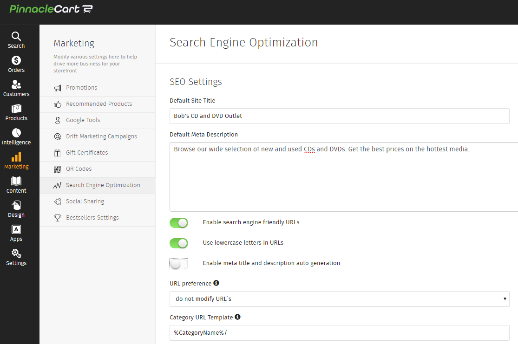Open Content book icon
This screenshot has height=344, width=518.
coord(16,181)
